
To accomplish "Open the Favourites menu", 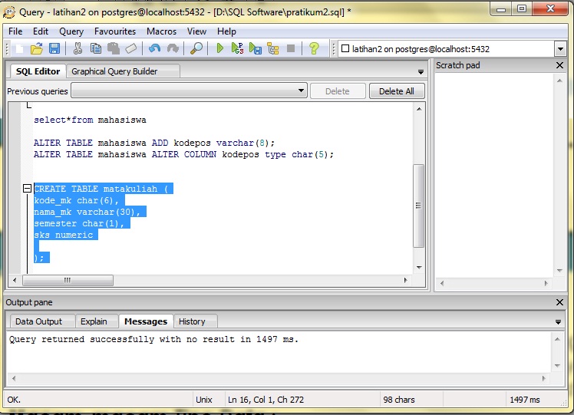I will 115,31.
